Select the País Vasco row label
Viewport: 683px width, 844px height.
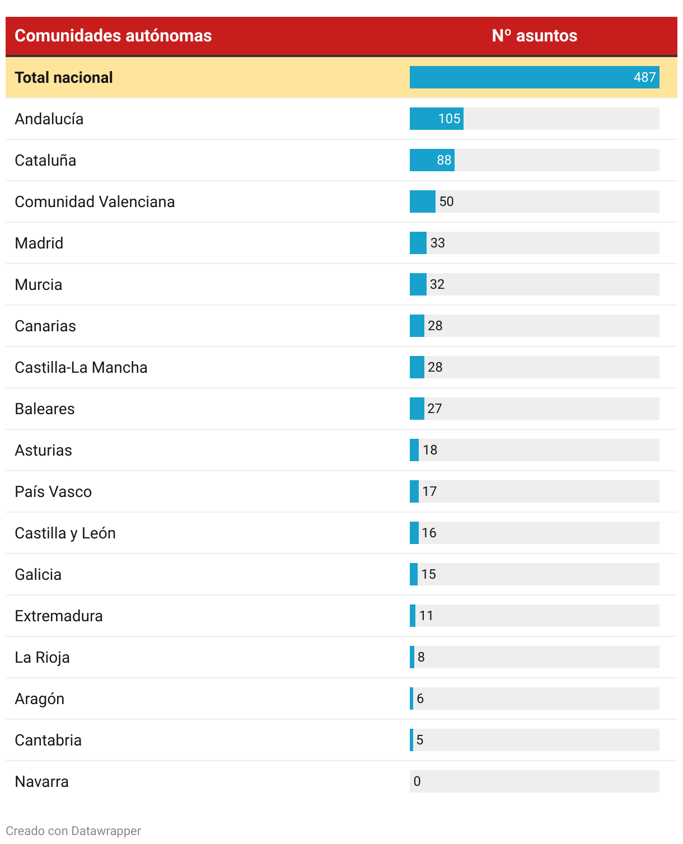(53, 491)
